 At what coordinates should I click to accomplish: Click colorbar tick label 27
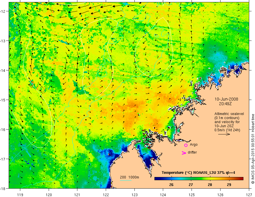[191, 185]
